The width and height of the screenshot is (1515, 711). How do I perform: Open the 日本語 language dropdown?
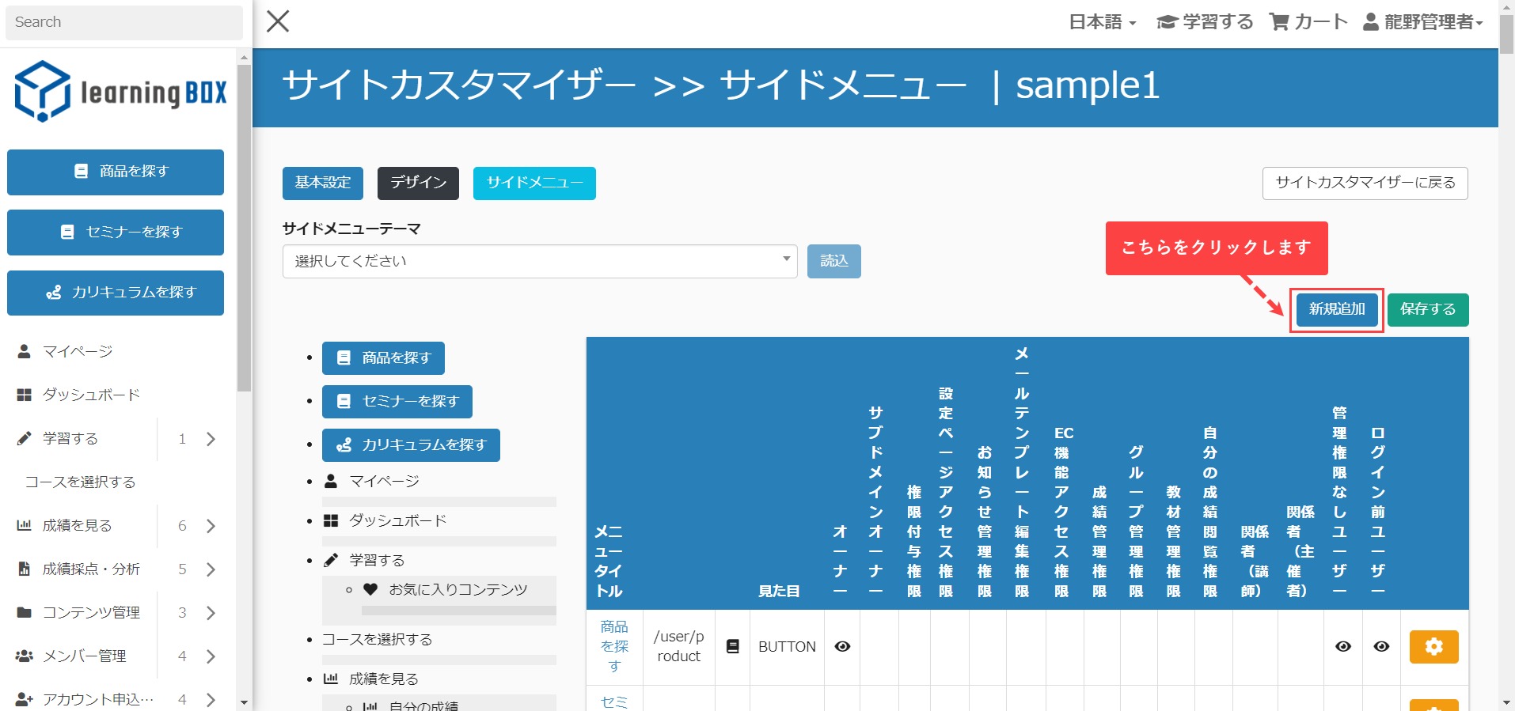1102,22
